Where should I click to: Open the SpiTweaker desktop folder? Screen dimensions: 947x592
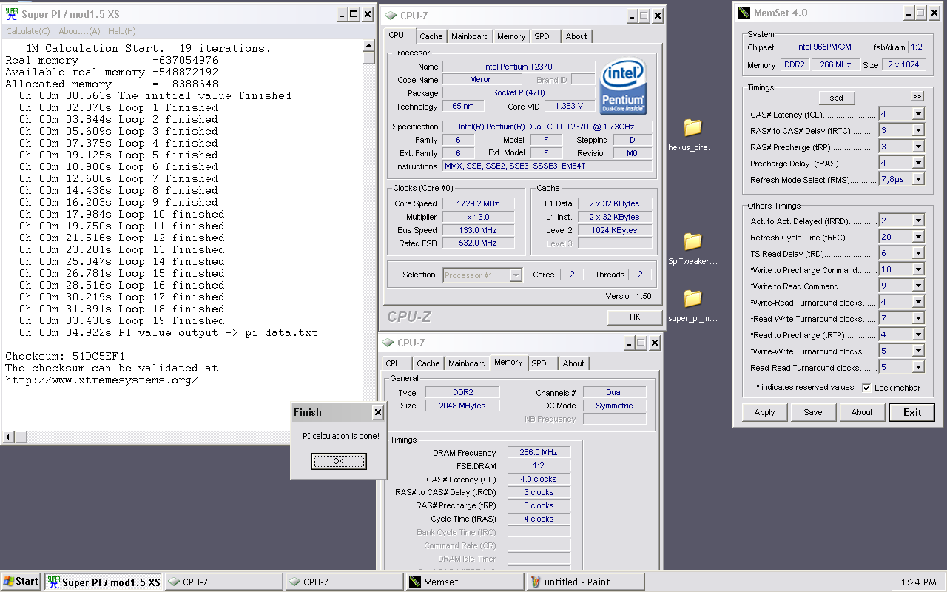[x=692, y=241]
